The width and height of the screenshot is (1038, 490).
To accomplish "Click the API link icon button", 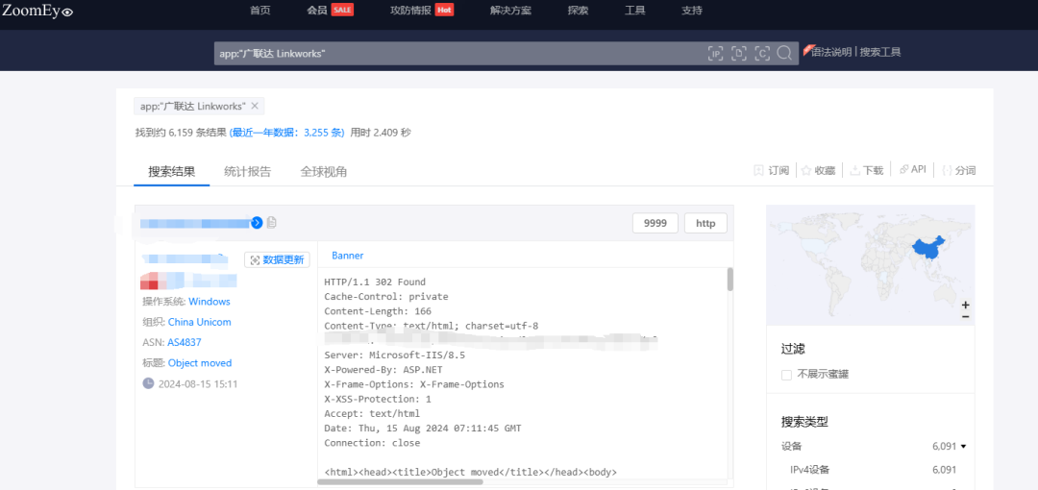I will [x=912, y=169].
